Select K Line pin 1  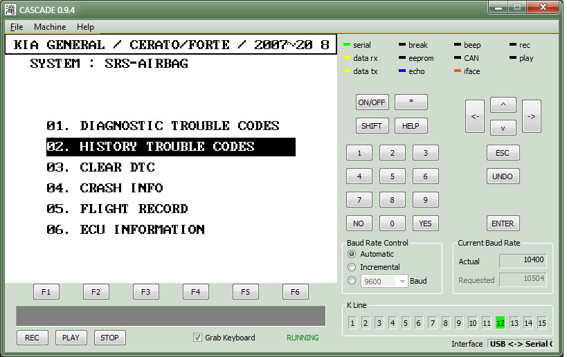click(x=352, y=322)
